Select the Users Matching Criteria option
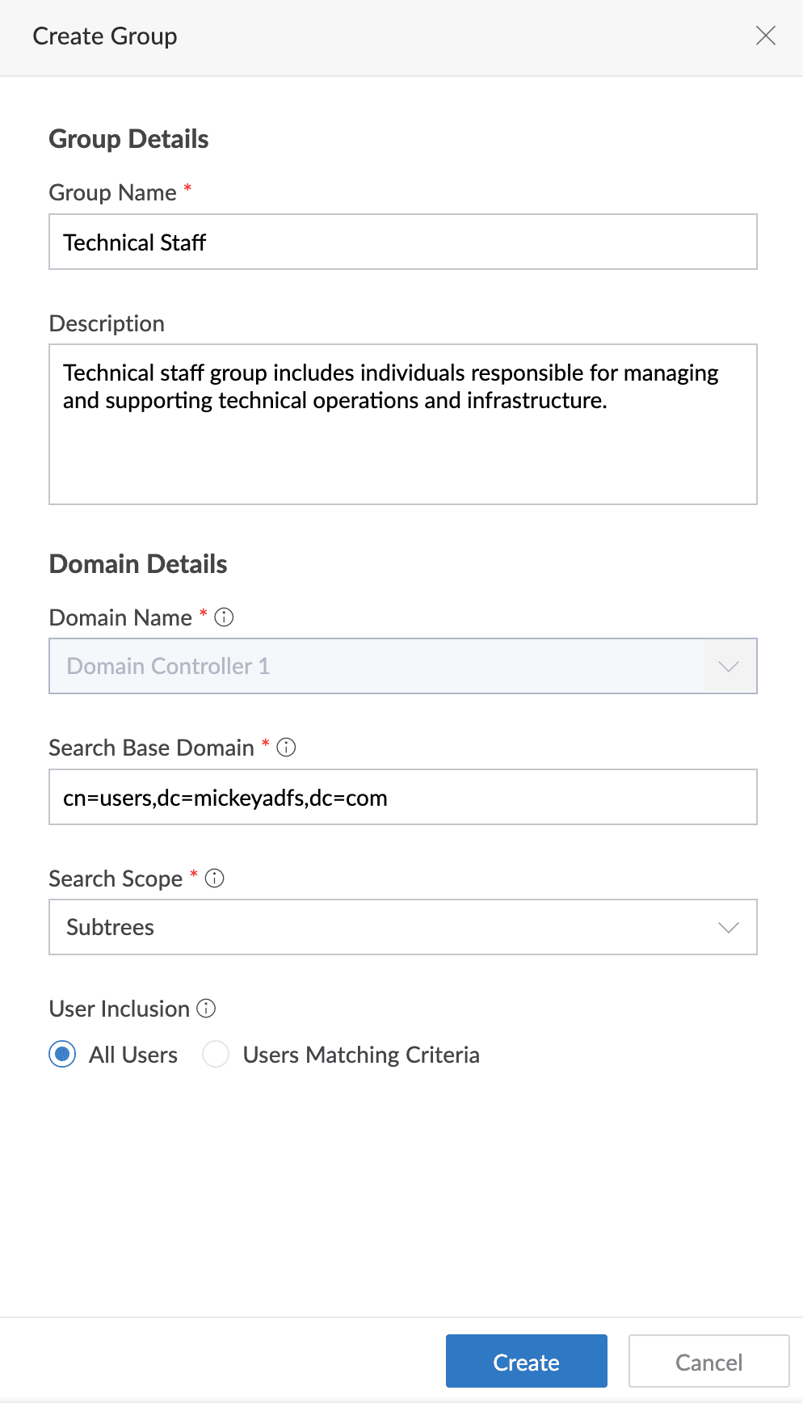Image resolution: width=803 pixels, height=1403 pixels. click(x=216, y=1055)
